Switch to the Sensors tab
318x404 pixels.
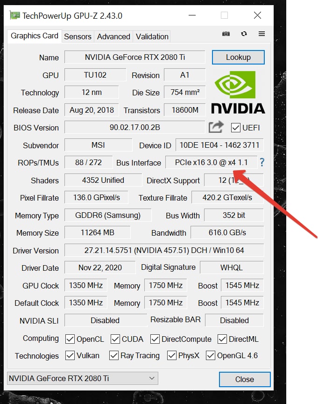click(78, 36)
